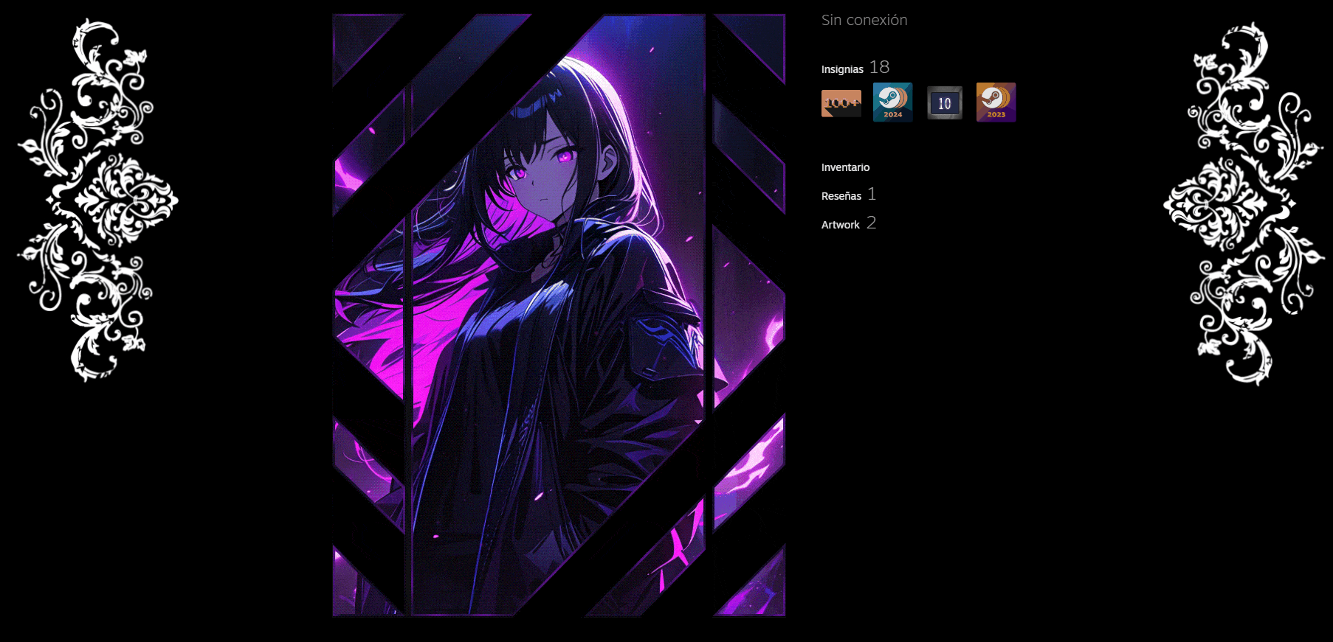This screenshot has width=1333, height=642.
Task: Open the Steam 2023 badge icon
Action: (x=996, y=102)
